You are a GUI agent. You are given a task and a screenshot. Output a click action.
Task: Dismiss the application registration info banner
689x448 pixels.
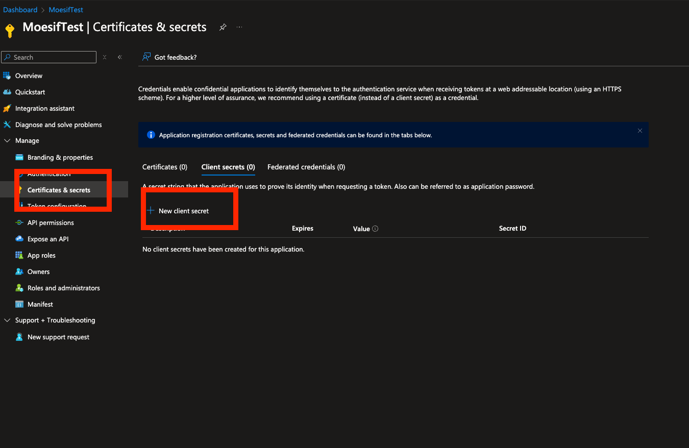coord(640,131)
